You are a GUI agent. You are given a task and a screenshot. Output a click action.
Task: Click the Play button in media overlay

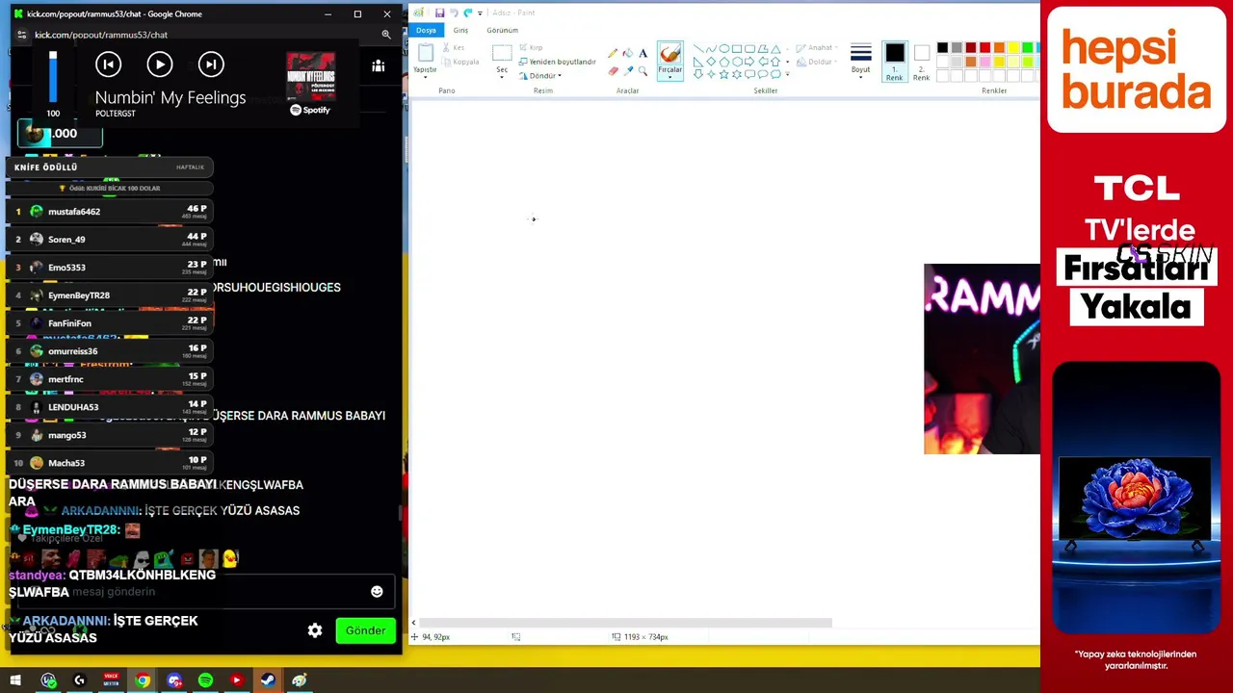[x=160, y=64]
